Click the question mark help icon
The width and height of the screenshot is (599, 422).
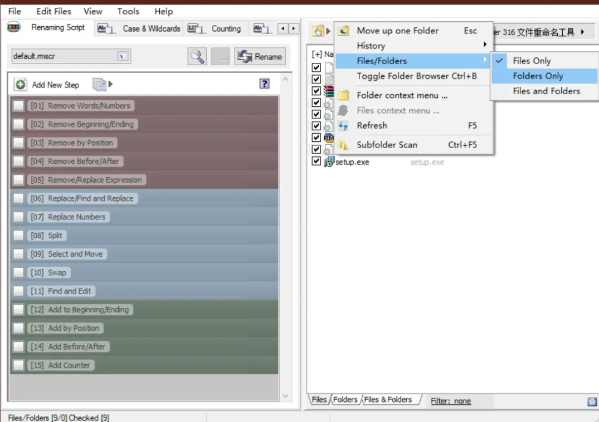(x=264, y=84)
